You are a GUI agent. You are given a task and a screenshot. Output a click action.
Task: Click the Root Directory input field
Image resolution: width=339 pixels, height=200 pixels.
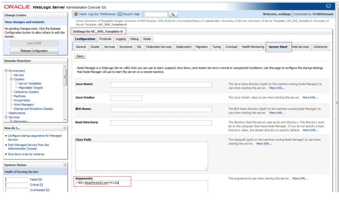(x=161, y=123)
